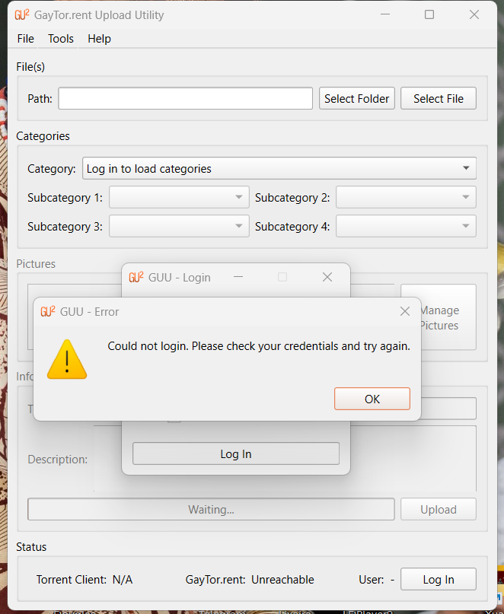
Task: Click the warning triangle icon in error dialog
Action: [67, 359]
